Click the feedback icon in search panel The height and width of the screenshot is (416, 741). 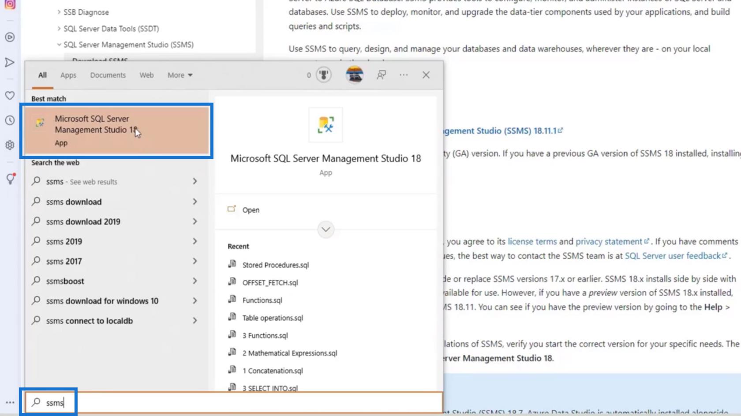(x=382, y=75)
